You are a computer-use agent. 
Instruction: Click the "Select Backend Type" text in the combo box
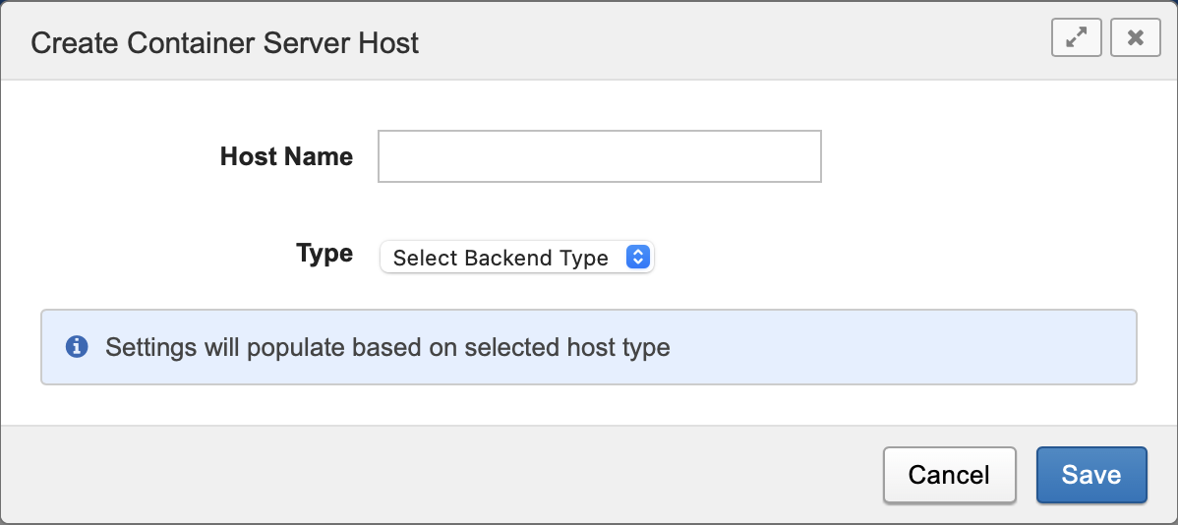pos(501,259)
